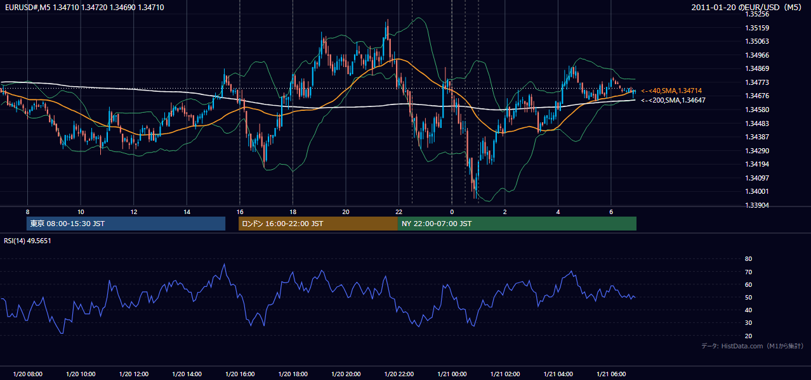This screenshot has width=811, height=380.
Task: Click price axis value 1.34869
Action: pyautogui.click(x=756, y=68)
